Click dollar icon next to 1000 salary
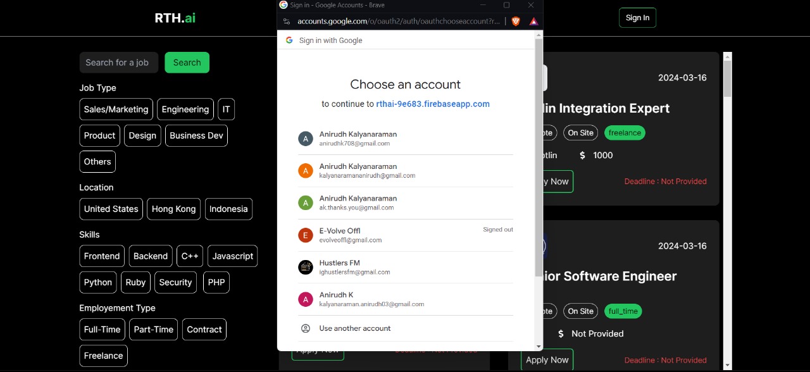 (582, 155)
